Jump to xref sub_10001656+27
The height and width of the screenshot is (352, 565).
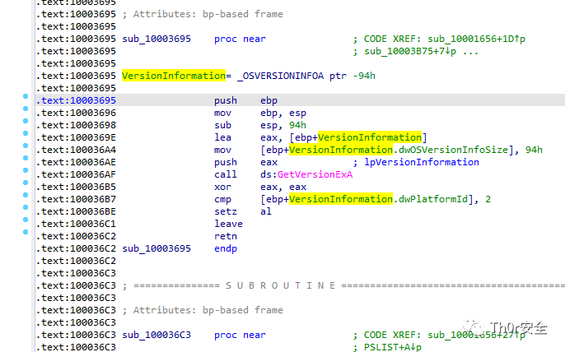(x=476, y=335)
